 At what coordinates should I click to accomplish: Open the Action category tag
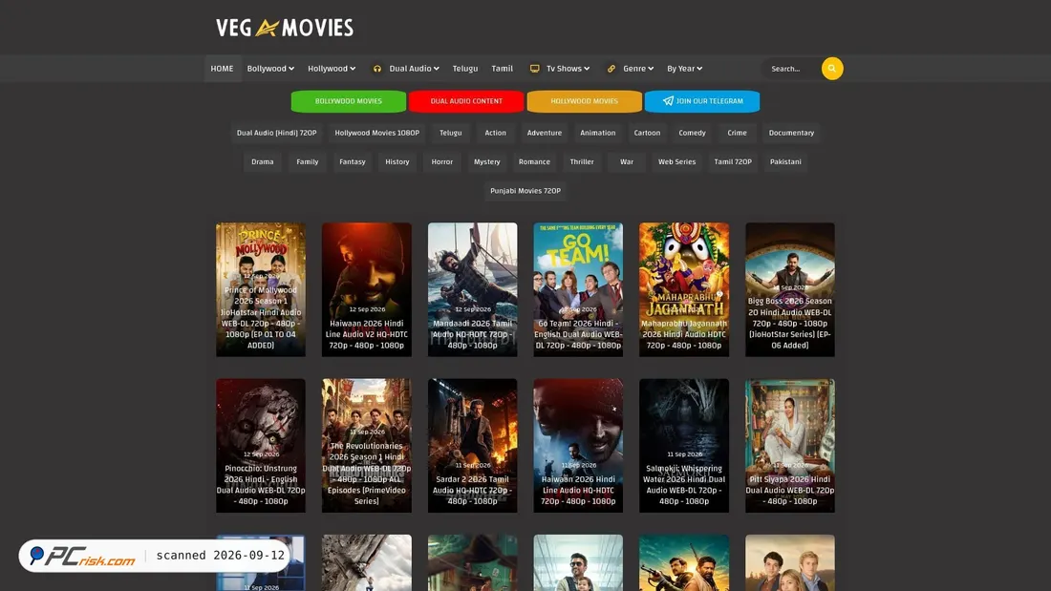pyautogui.click(x=495, y=133)
